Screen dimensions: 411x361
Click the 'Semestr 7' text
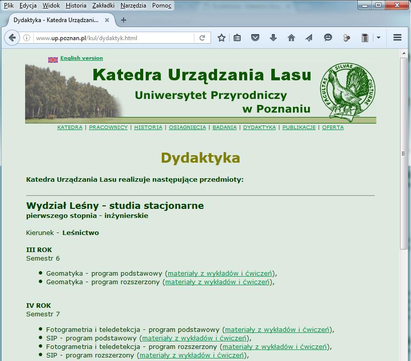tap(43, 314)
